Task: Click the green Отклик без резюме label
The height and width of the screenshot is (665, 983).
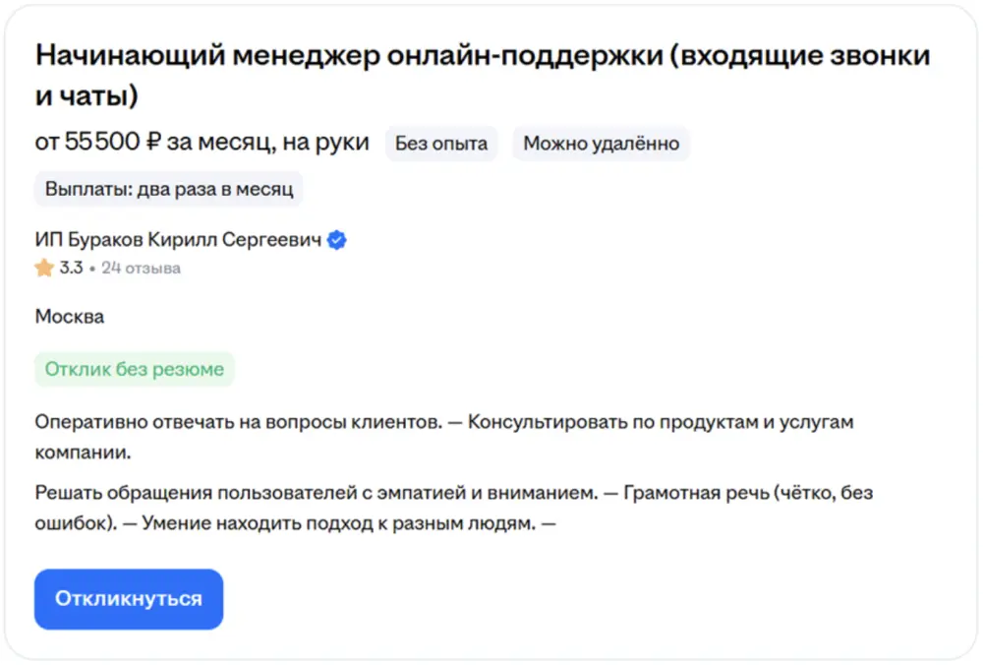Action: click(x=135, y=370)
